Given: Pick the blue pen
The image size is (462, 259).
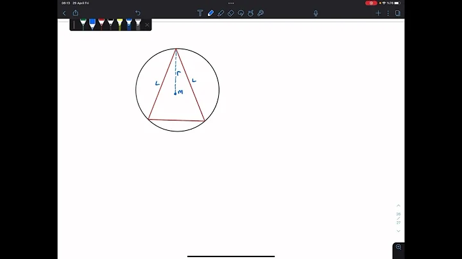Looking at the screenshot, I should 92,24.
